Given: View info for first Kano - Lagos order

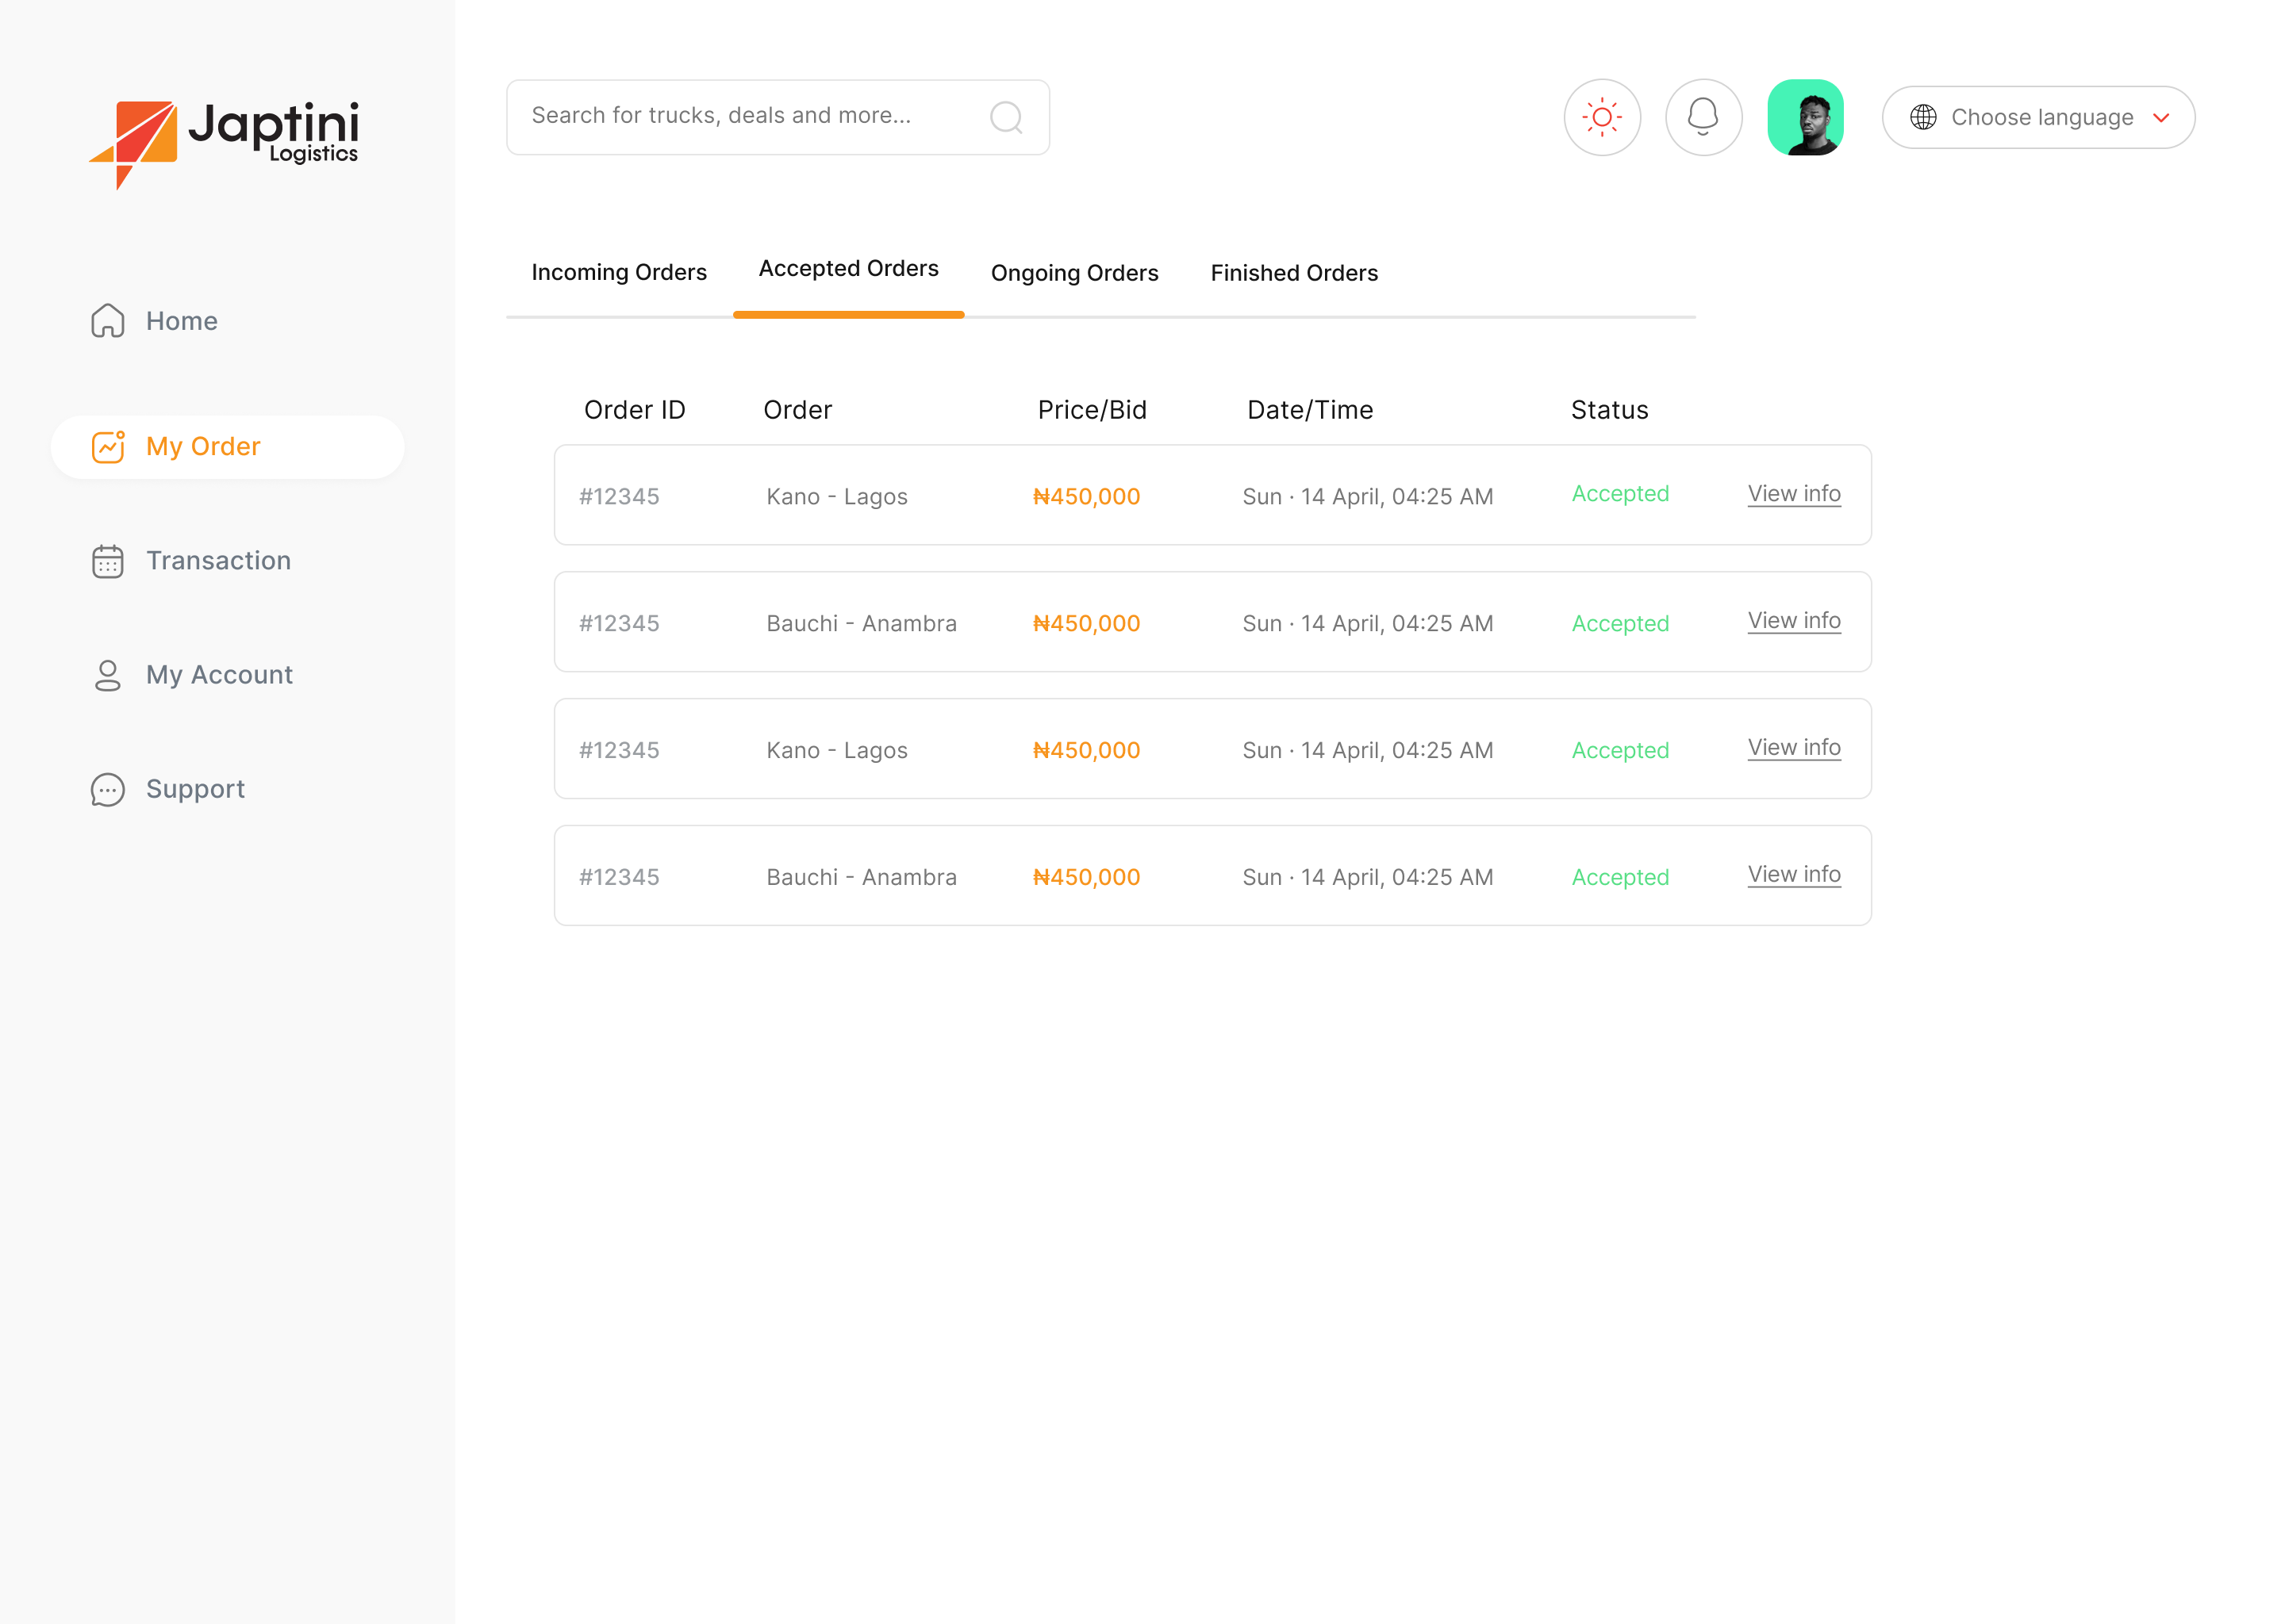Looking at the screenshot, I should tap(1794, 494).
